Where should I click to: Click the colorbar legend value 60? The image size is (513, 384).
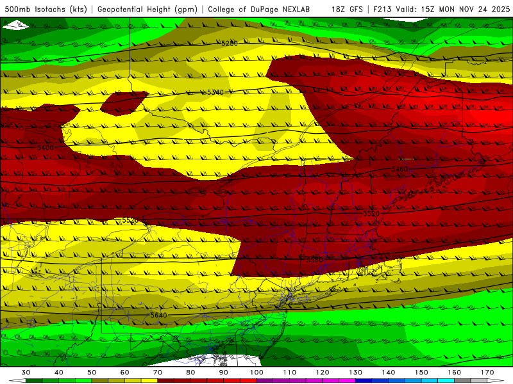click(124, 372)
